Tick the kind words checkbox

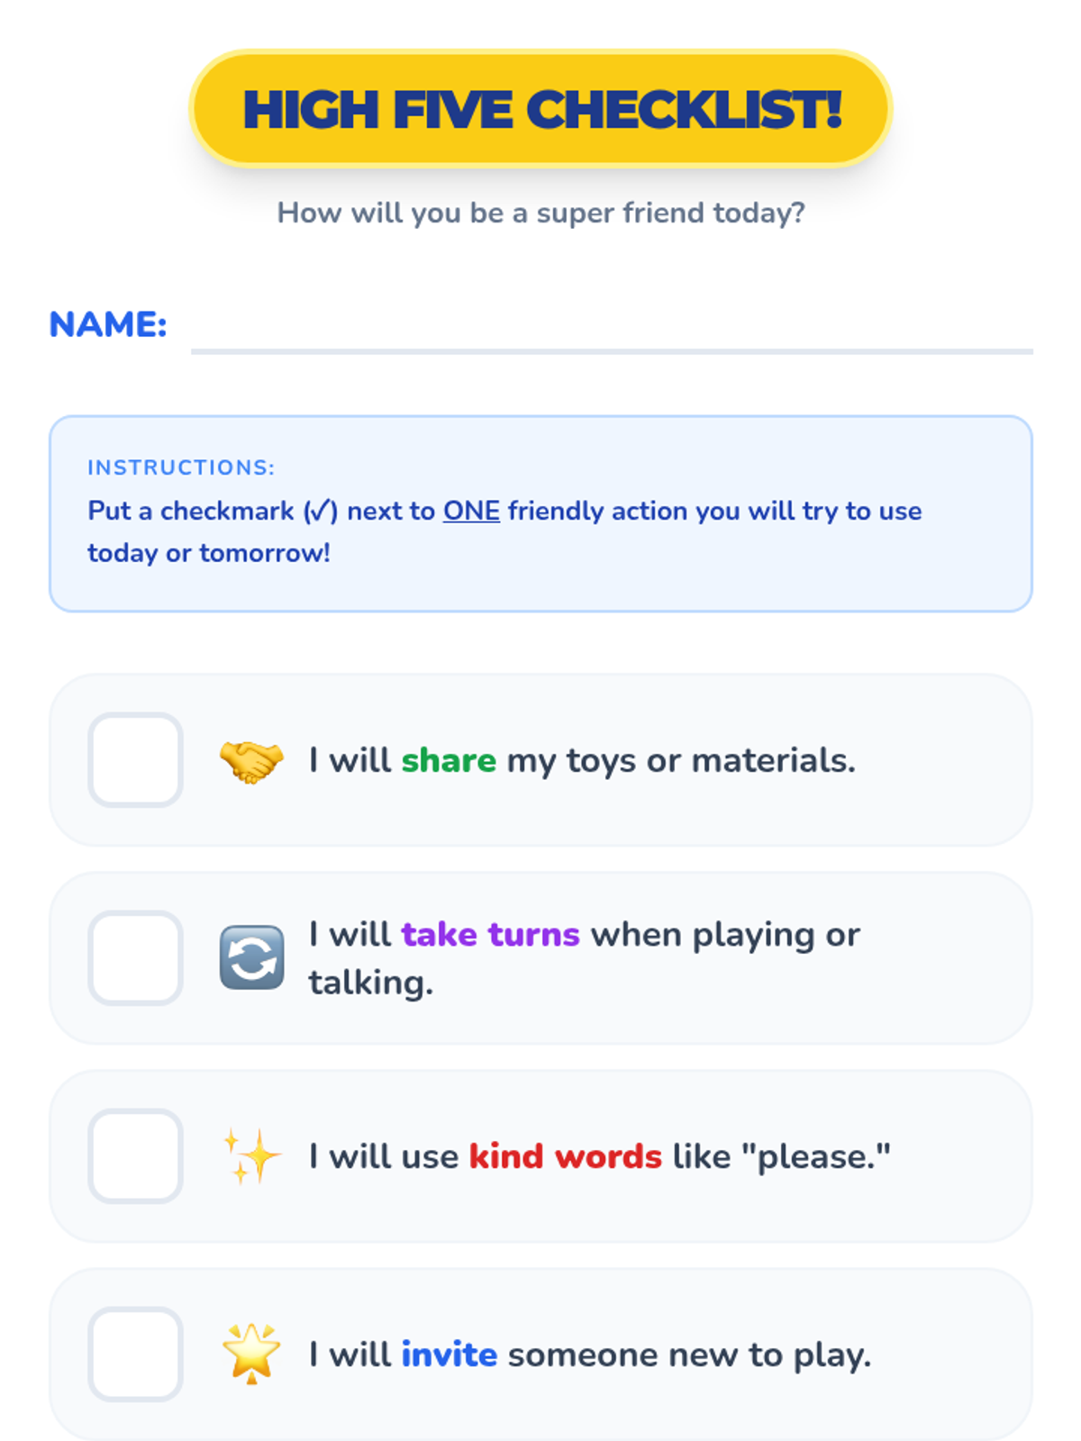[x=136, y=1156]
